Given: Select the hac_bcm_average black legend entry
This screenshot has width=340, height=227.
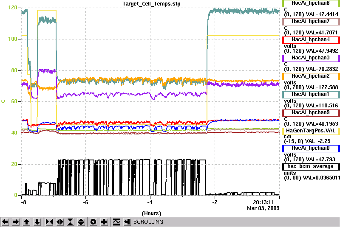Looking at the screenshot, I should pos(311,167).
